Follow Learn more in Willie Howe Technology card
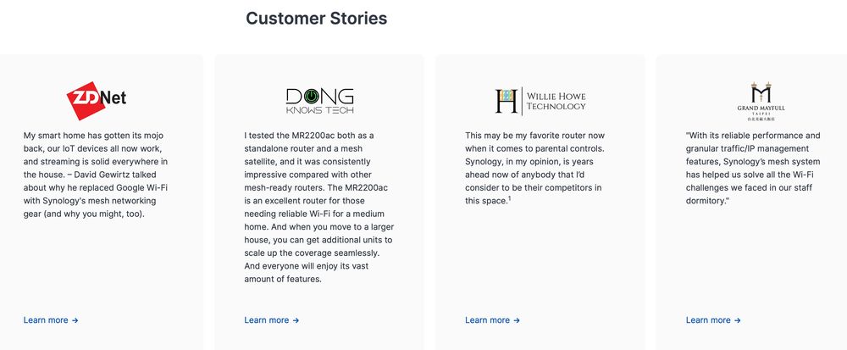The image size is (847, 350). pyautogui.click(x=487, y=320)
